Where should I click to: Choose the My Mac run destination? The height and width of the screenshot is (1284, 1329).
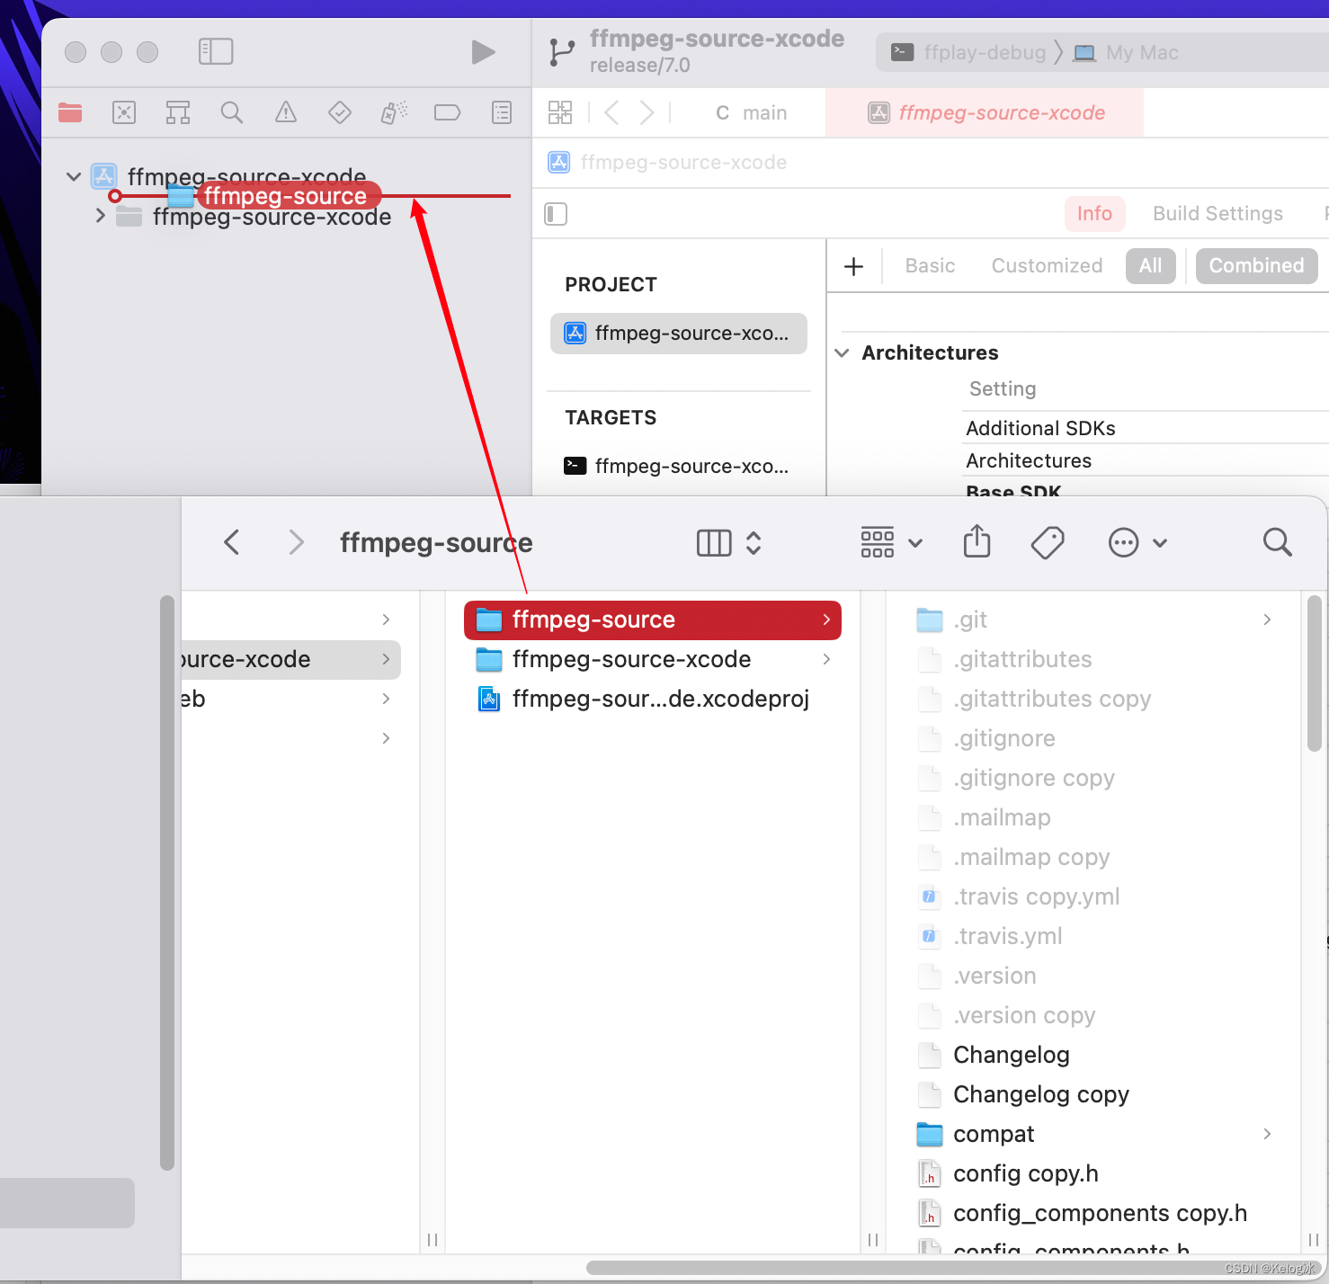point(1127,52)
